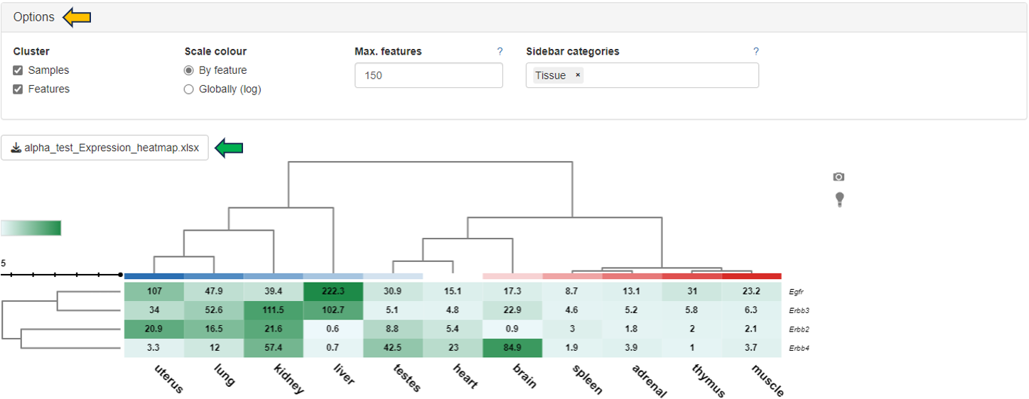Click the green colour scale legend
This screenshot has height=399, width=1029.
tap(31, 228)
